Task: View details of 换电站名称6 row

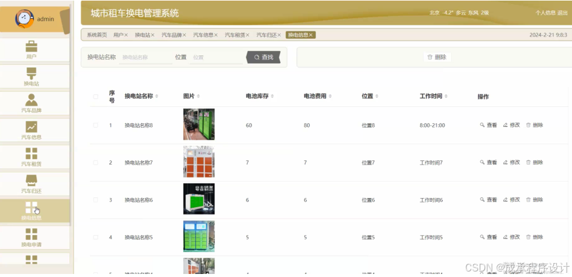Action: (x=488, y=200)
